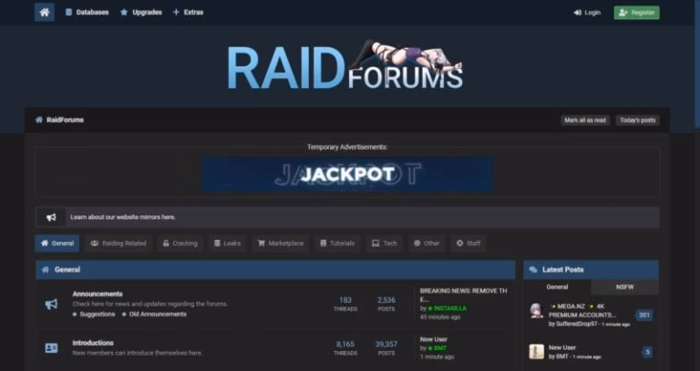Click the JACKPOT advertisement banner
Screen dimensions: 700x371
[347, 175]
